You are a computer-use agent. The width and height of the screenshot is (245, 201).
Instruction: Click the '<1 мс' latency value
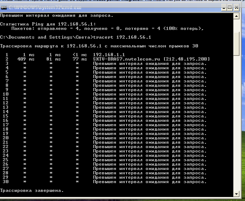point(80,55)
